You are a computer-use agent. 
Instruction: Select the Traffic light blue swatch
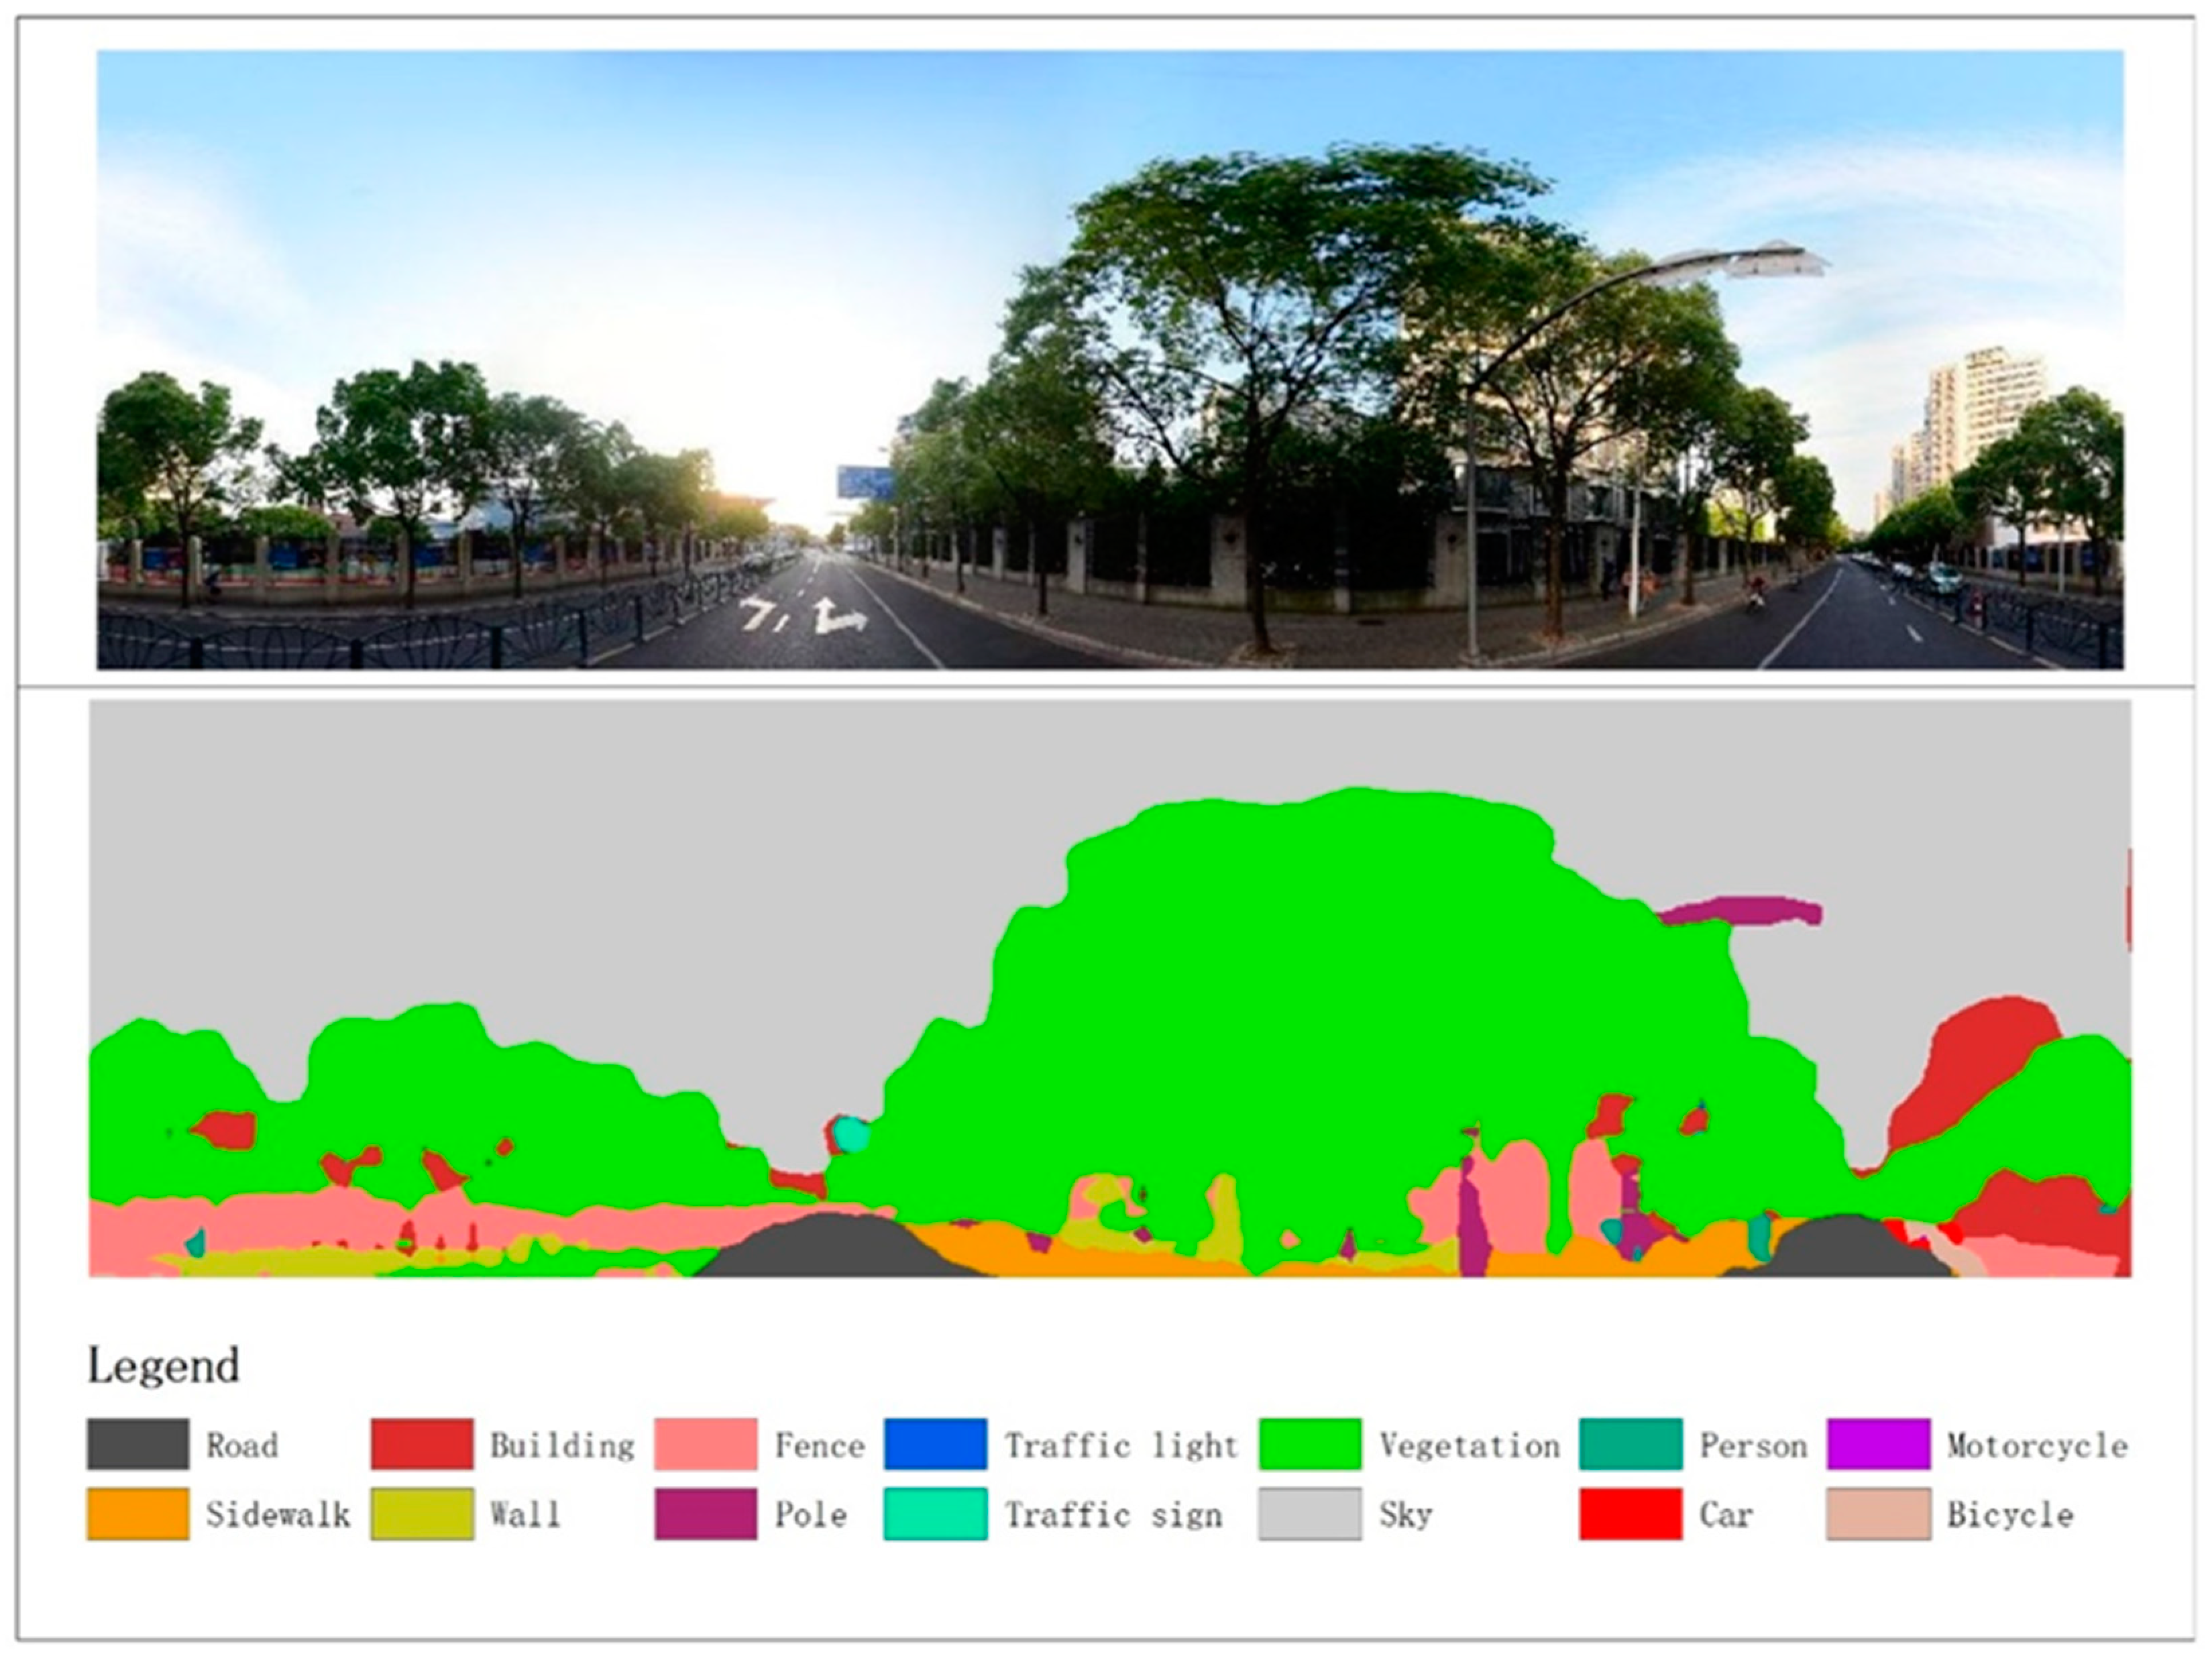(x=935, y=1444)
